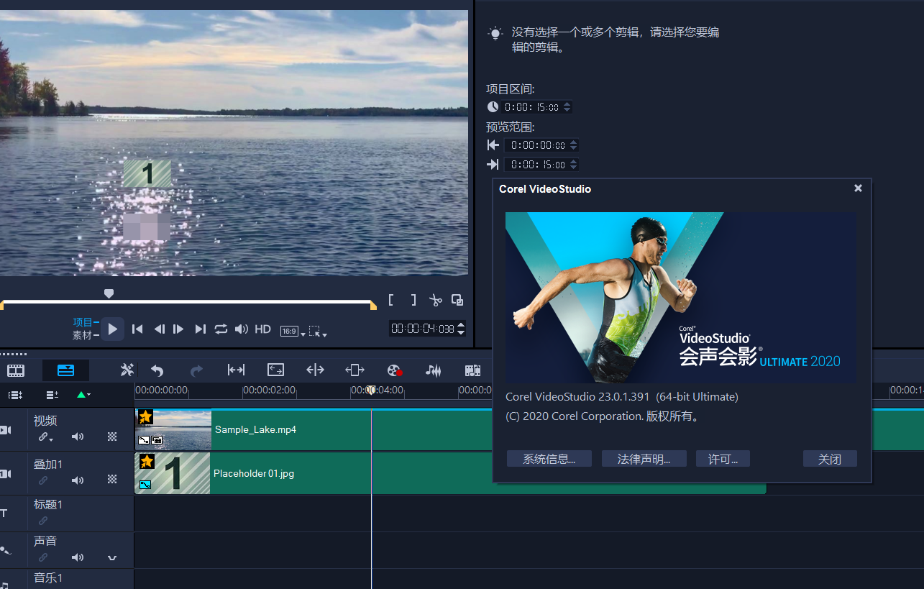Open the Auto Music filmstrip icon

[472, 370]
